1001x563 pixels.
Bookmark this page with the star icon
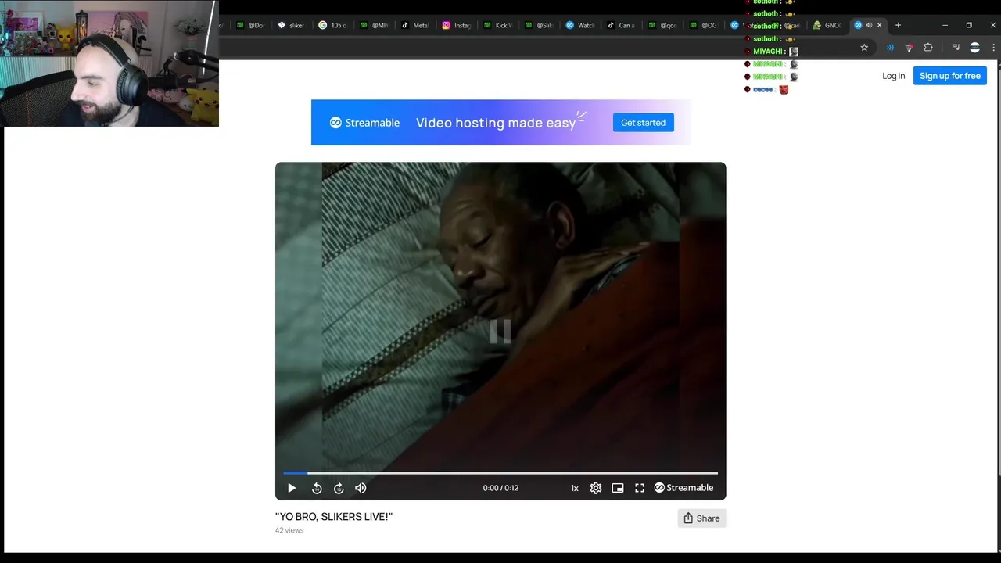(x=864, y=48)
